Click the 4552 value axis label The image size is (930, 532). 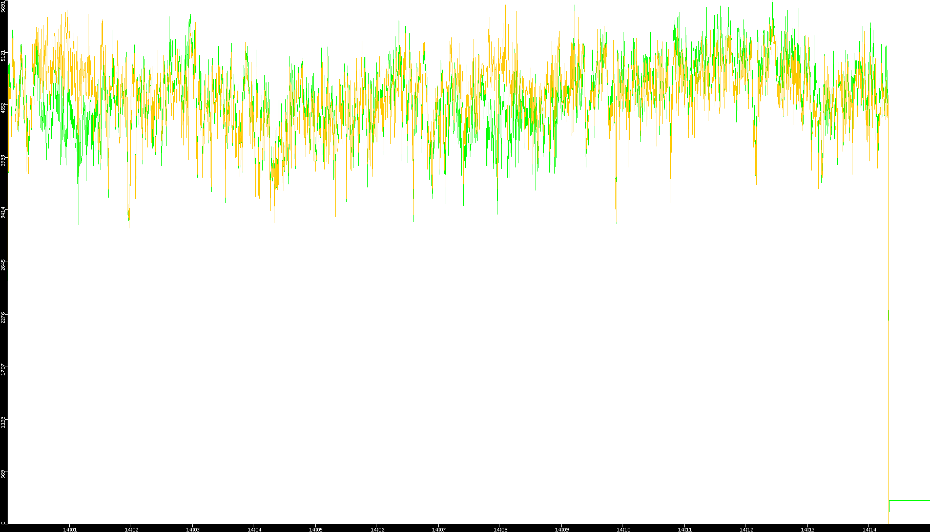4,108
